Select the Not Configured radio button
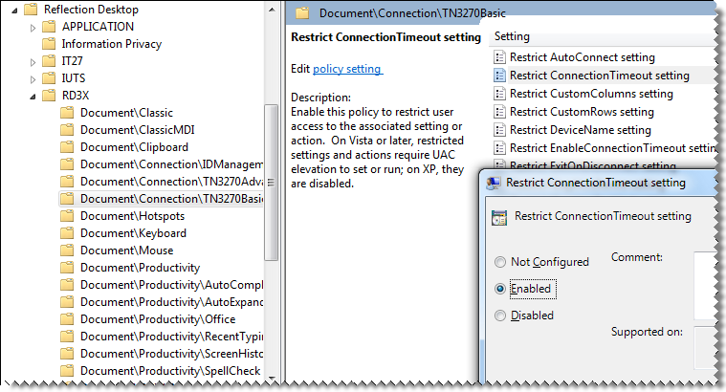 click(x=499, y=262)
